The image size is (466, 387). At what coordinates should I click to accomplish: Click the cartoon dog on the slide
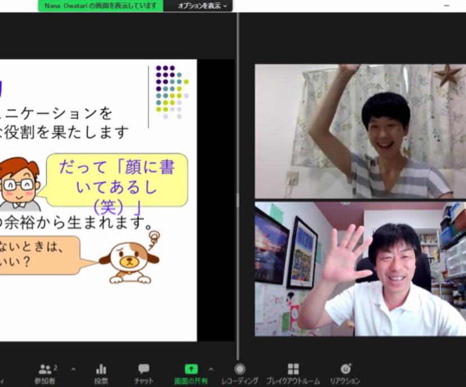pyautogui.click(x=129, y=259)
